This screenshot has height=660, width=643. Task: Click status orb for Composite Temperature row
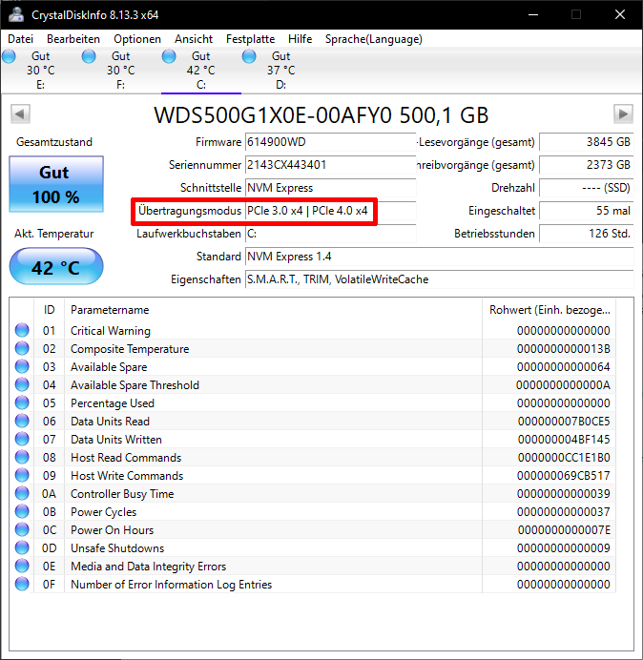click(22, 348)
